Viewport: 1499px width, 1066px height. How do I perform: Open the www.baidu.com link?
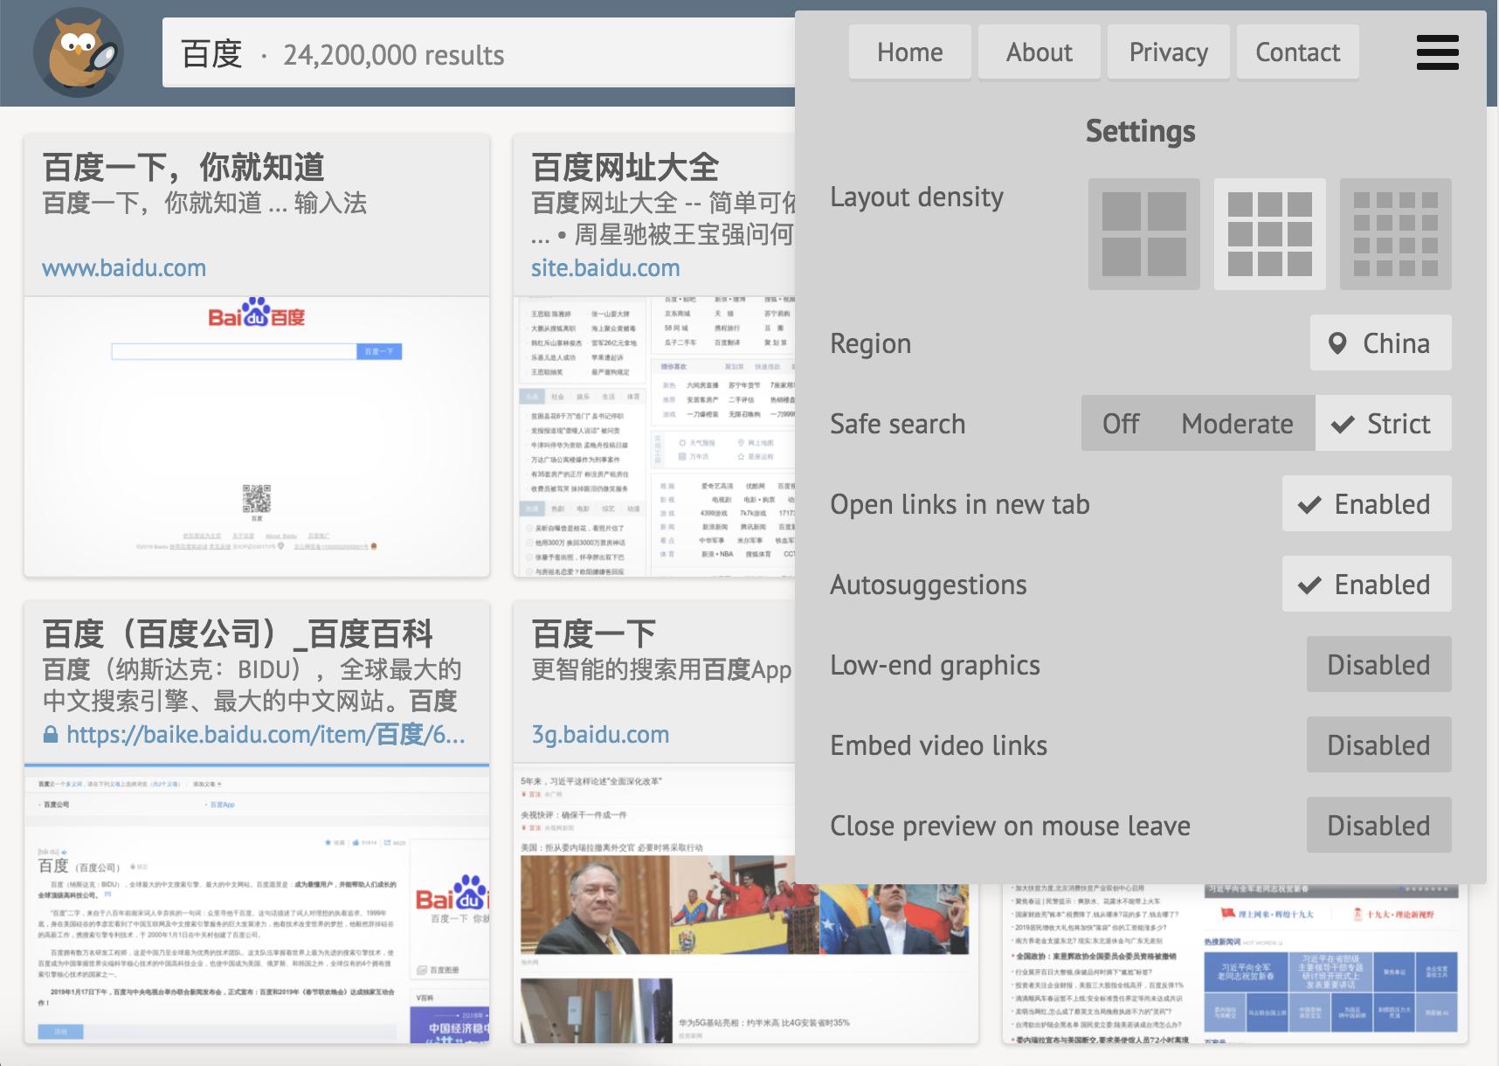(x=124, y=268)
